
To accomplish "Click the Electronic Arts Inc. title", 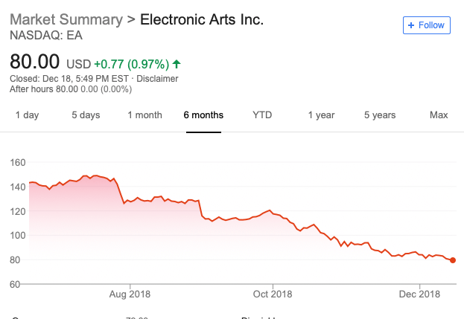I will click(203, 19).
